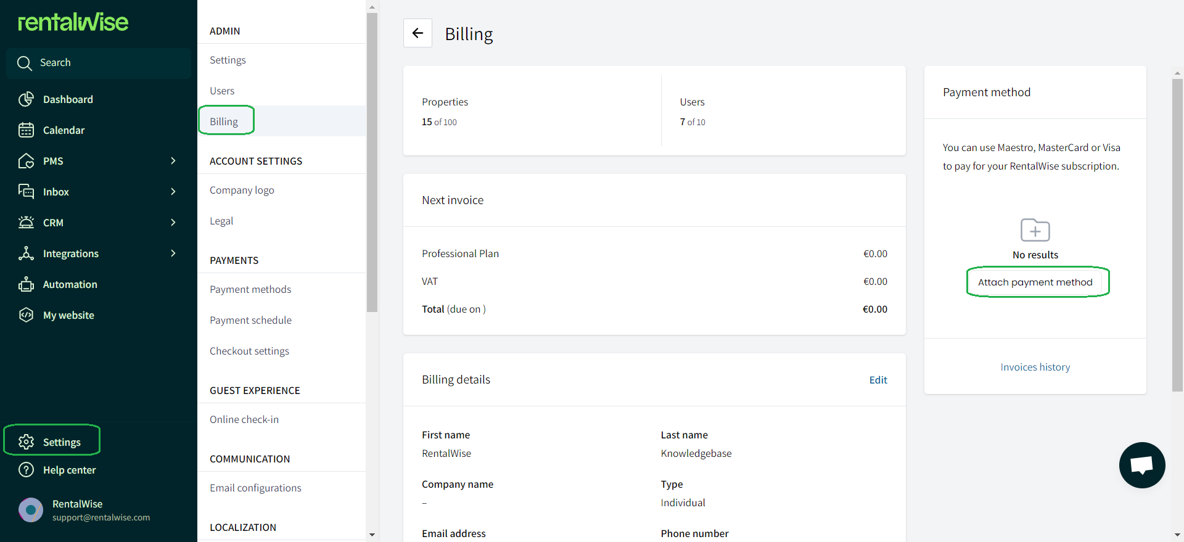Image resolution: width=1184 pixels, height=542 pixels.
Task: Click the back arrow next to Billing
Action: [x=417, y=33]
